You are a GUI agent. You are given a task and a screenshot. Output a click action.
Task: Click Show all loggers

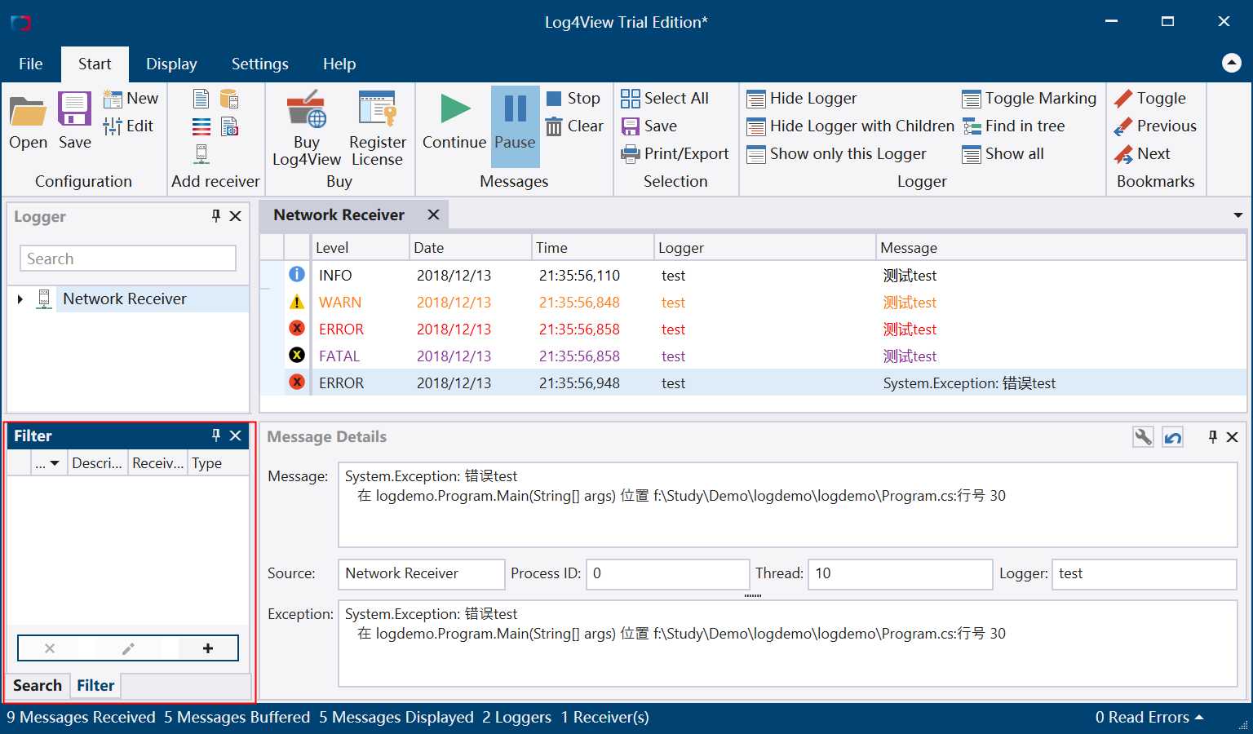click(x=1003, y=154)
